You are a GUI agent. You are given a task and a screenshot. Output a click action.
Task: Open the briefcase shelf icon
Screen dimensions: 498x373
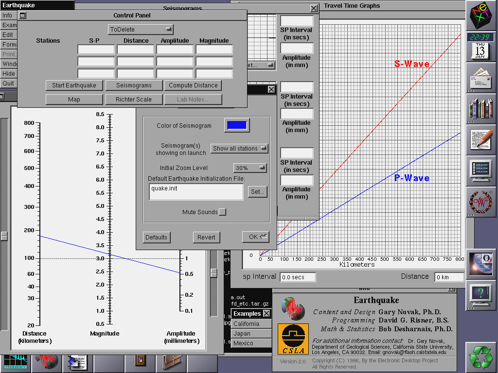coord(172,363)
